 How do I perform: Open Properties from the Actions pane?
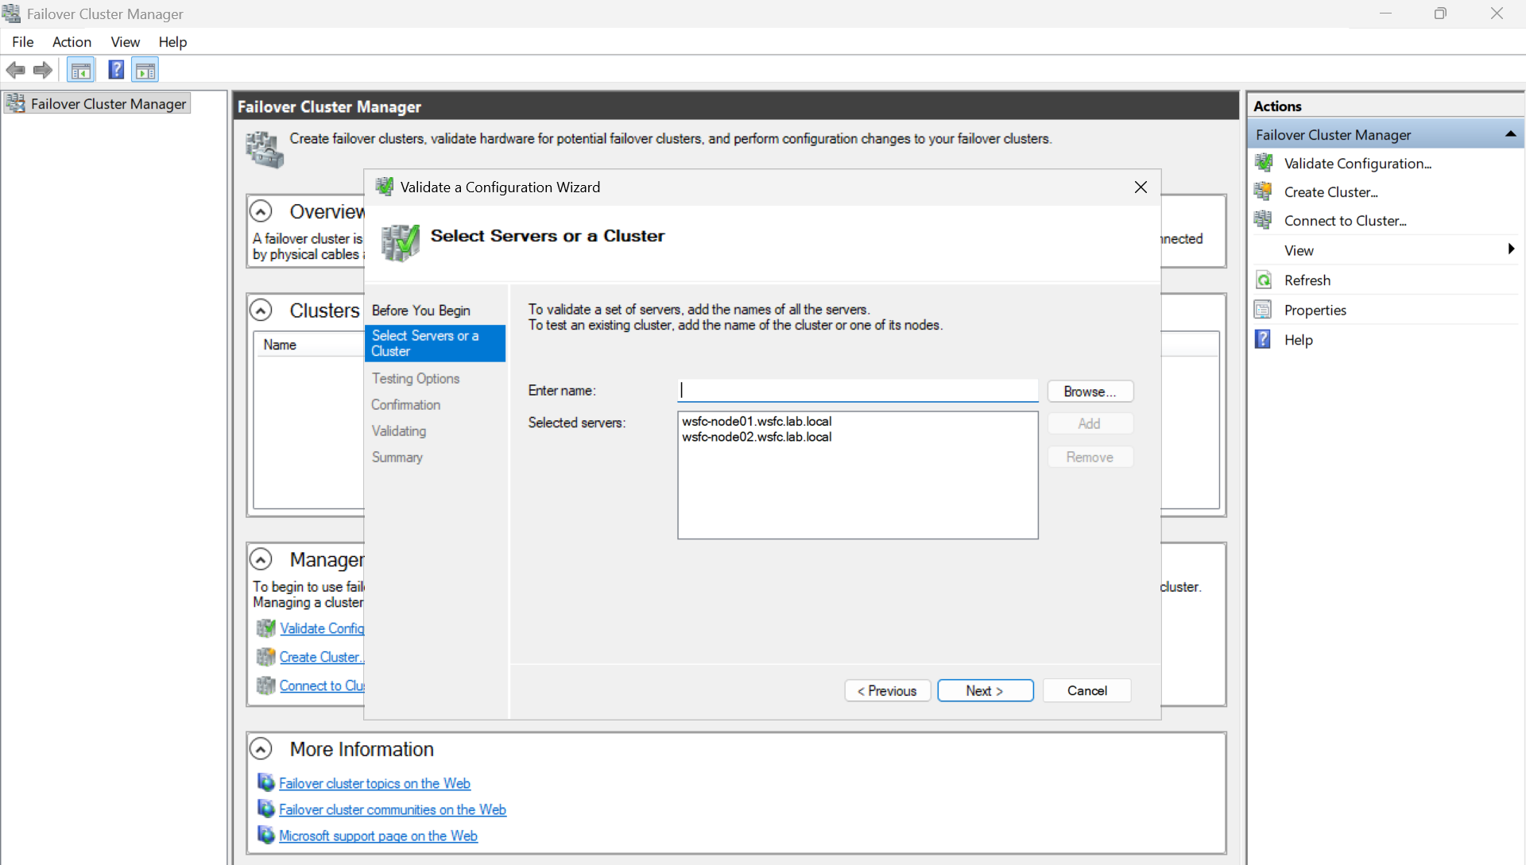click(x=1315, y=310)
